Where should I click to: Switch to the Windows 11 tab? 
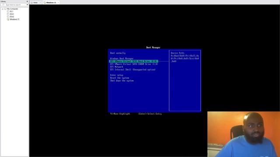pos(51,3)
